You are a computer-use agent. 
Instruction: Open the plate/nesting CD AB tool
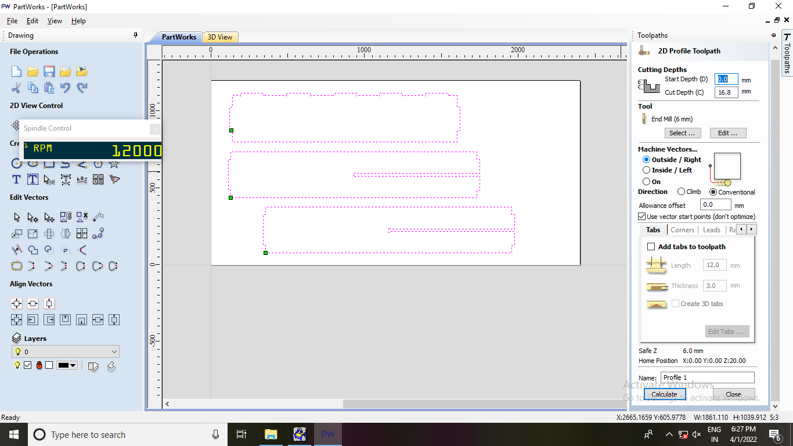click(98, 179)
